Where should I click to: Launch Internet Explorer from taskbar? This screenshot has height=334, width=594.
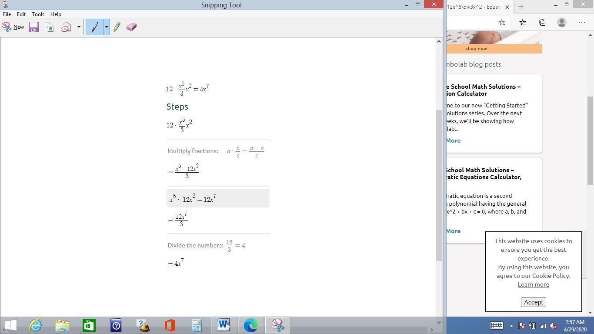click(x=35, y=325)
